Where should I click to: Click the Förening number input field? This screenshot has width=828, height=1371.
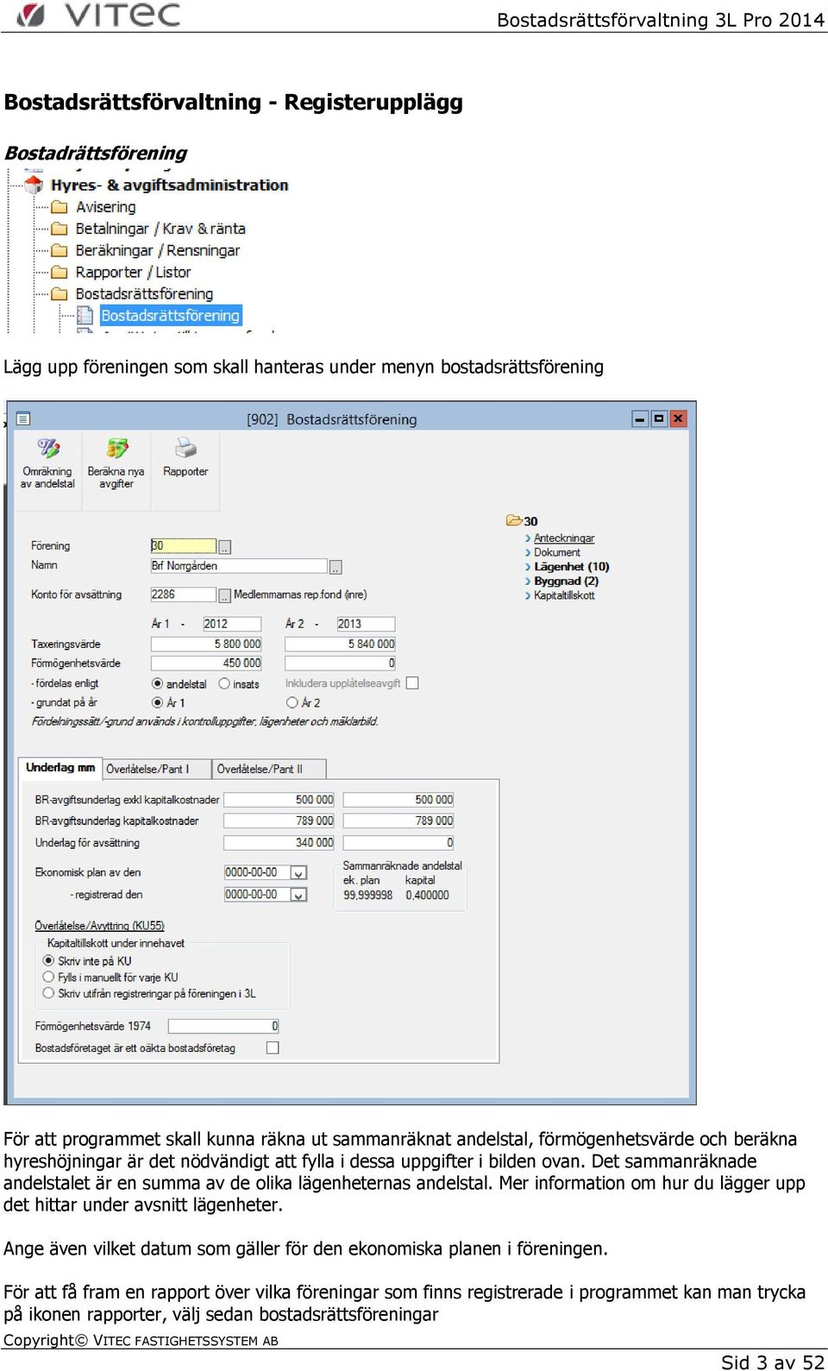tap(184, 546)
